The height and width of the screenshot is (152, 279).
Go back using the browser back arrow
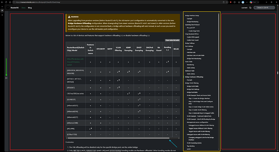[2, 2]
